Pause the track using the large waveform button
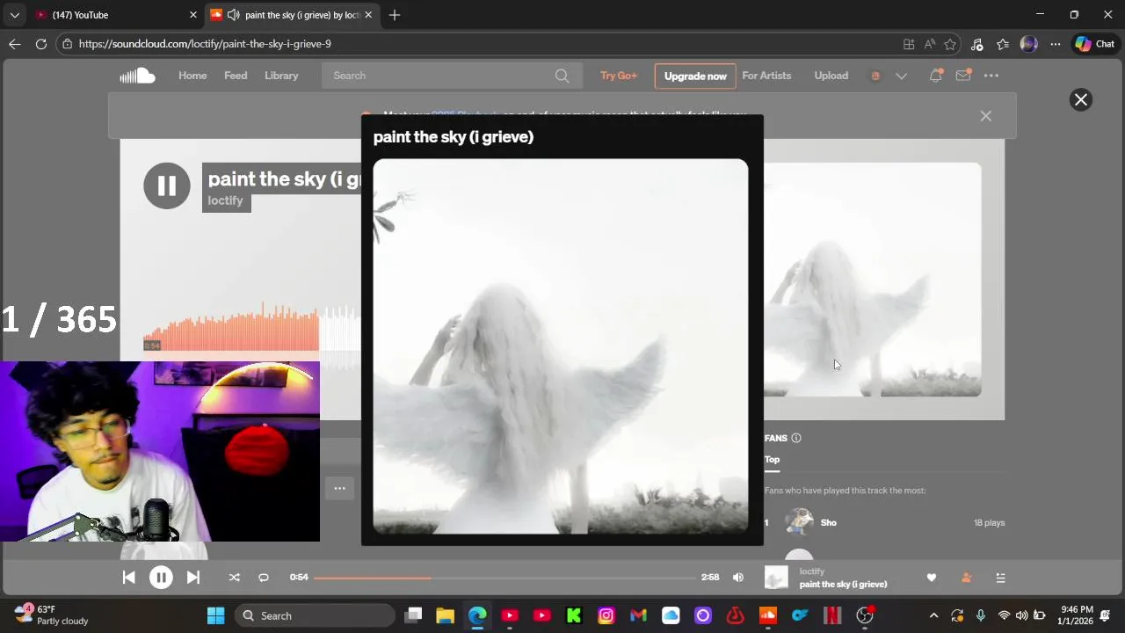 (167, 186)
